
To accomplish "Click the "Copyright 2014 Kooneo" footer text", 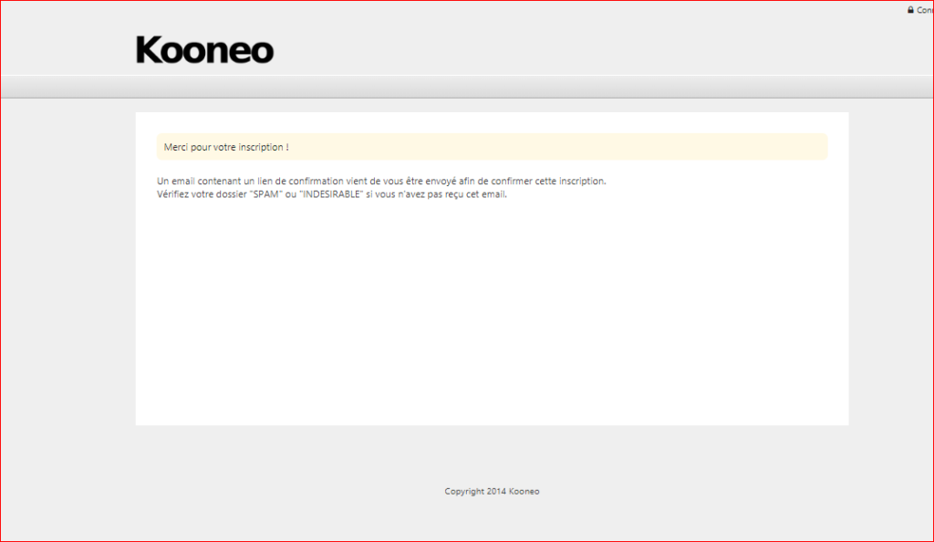I will pos(492,492).
